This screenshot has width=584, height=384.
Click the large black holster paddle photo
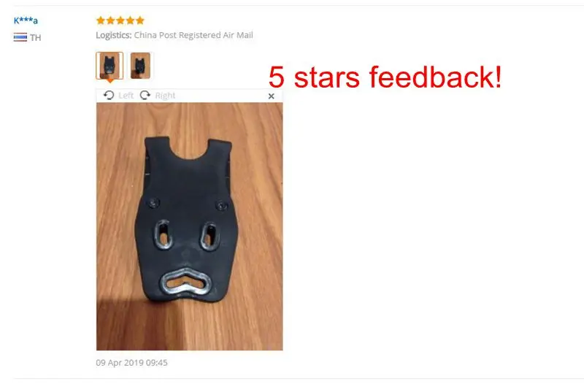[190, 226]
